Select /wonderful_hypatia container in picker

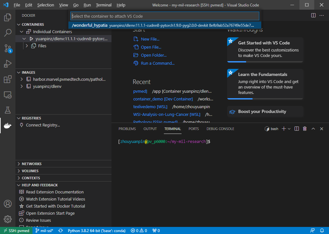coord(165,25)
